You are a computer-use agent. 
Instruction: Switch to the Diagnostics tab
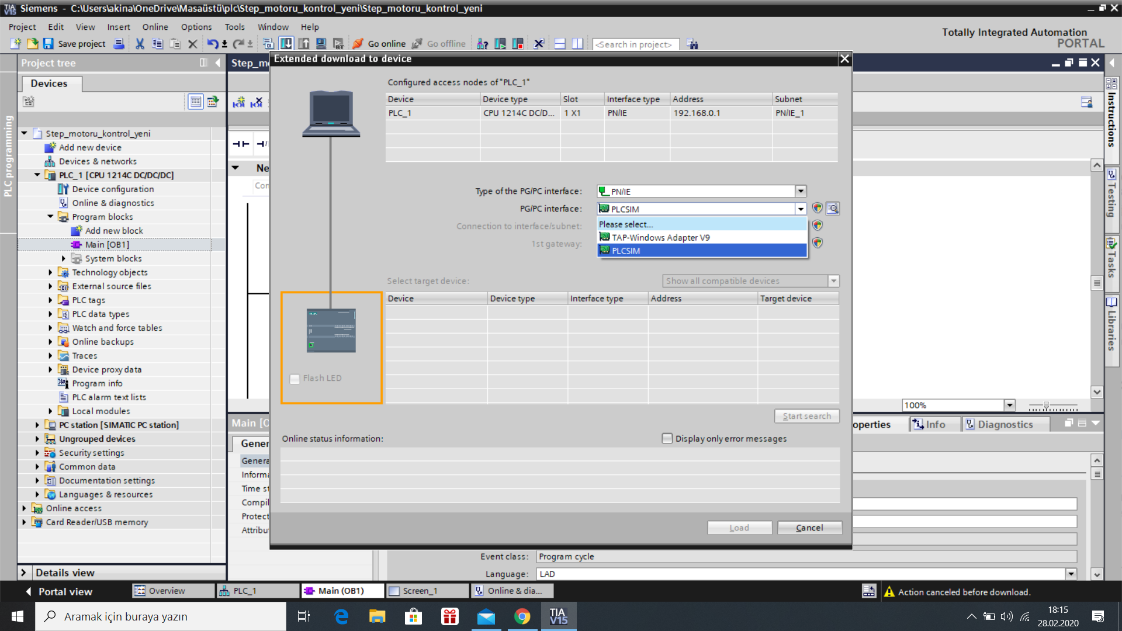tap(1005, 425)
